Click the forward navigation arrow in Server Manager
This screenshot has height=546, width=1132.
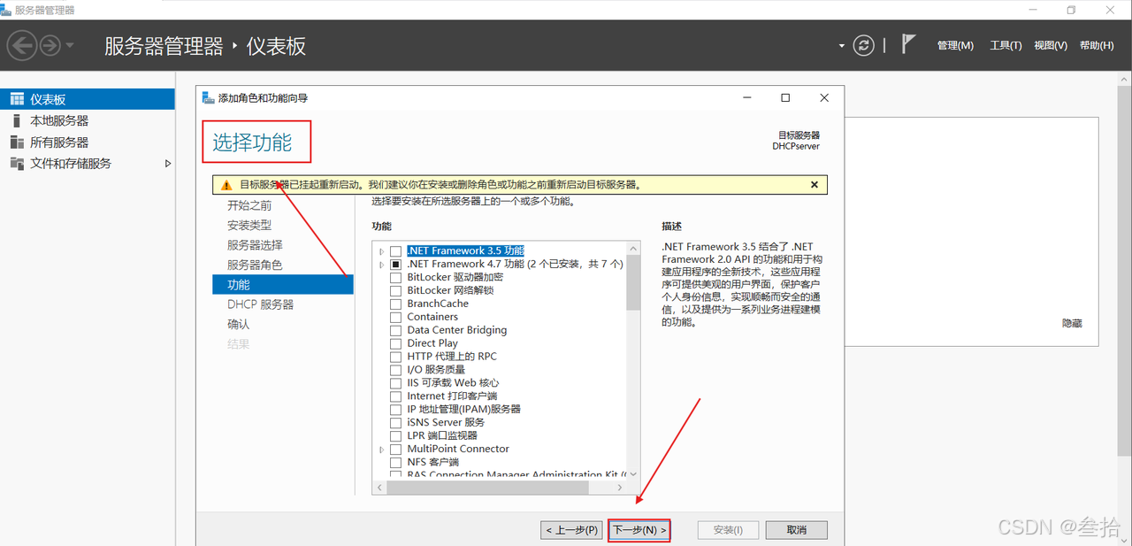tap(50, 45)
